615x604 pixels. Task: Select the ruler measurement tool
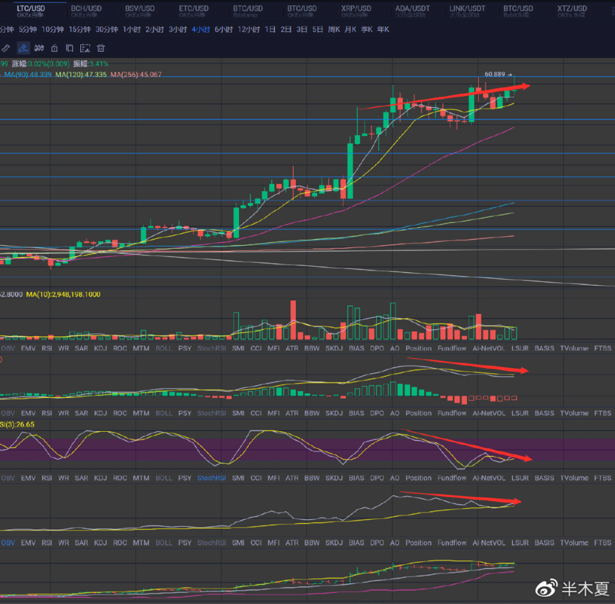point(6,48)
